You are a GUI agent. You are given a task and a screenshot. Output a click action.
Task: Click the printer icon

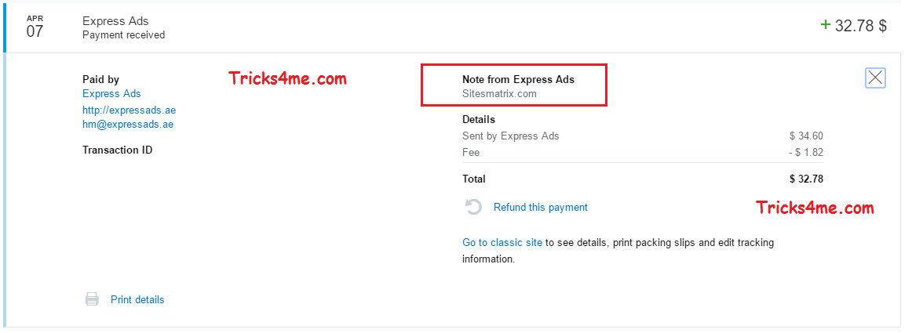(x=92, y=299)
